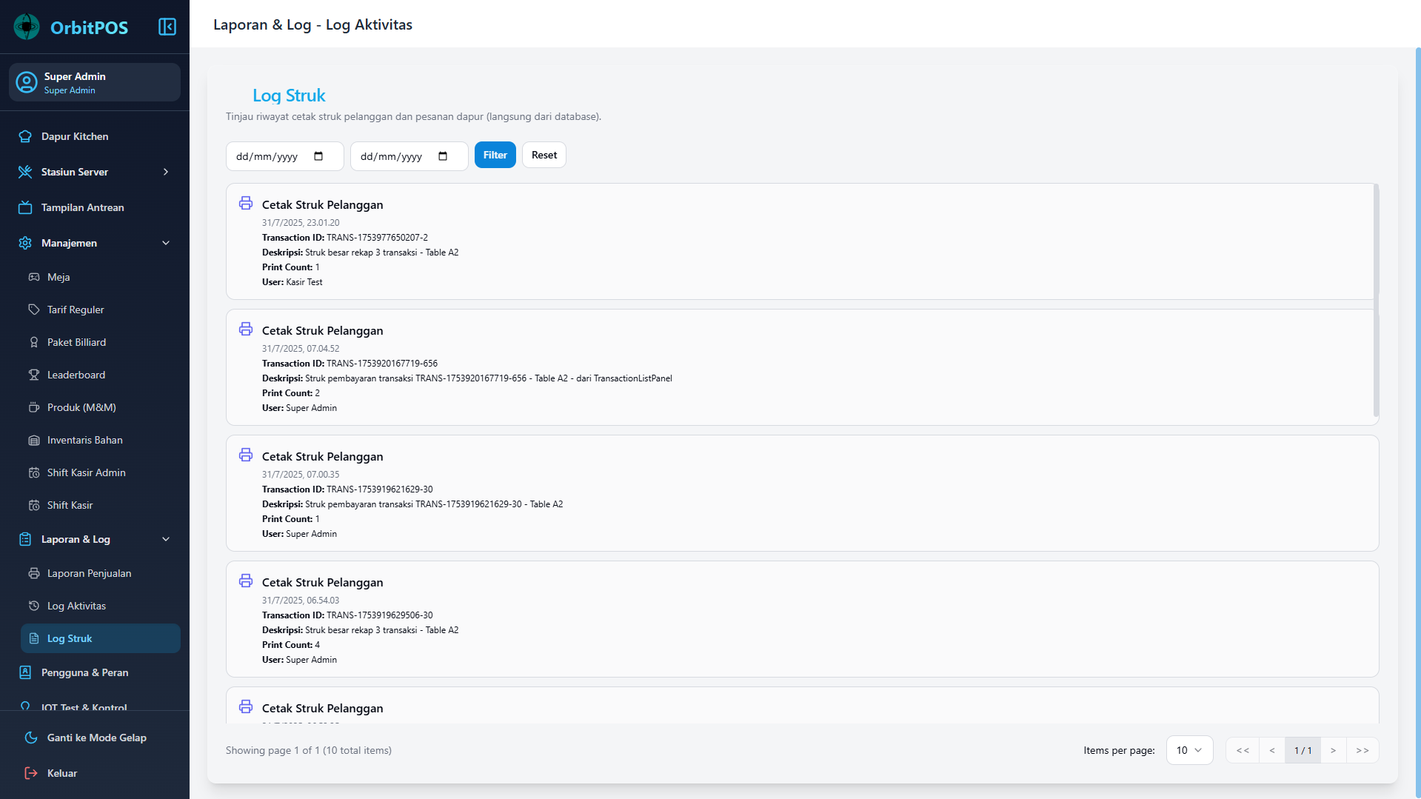Screen dimensions: 1421x799
Task: Click inside the first dd/mm/yyyy date field
Action: [274, 156]
